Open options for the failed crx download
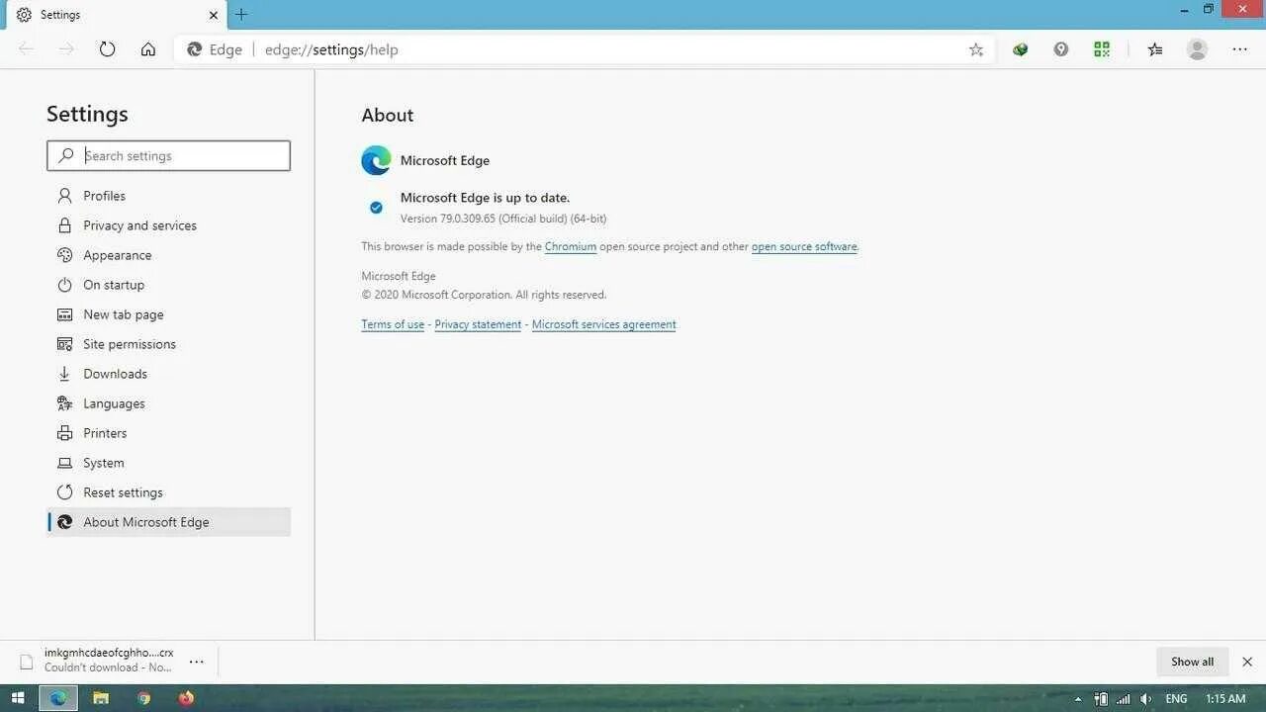The width and height of the screenshot is (1266, 712). 197,662
